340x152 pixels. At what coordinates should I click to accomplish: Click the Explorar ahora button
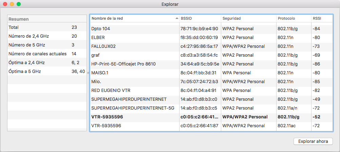313,141
